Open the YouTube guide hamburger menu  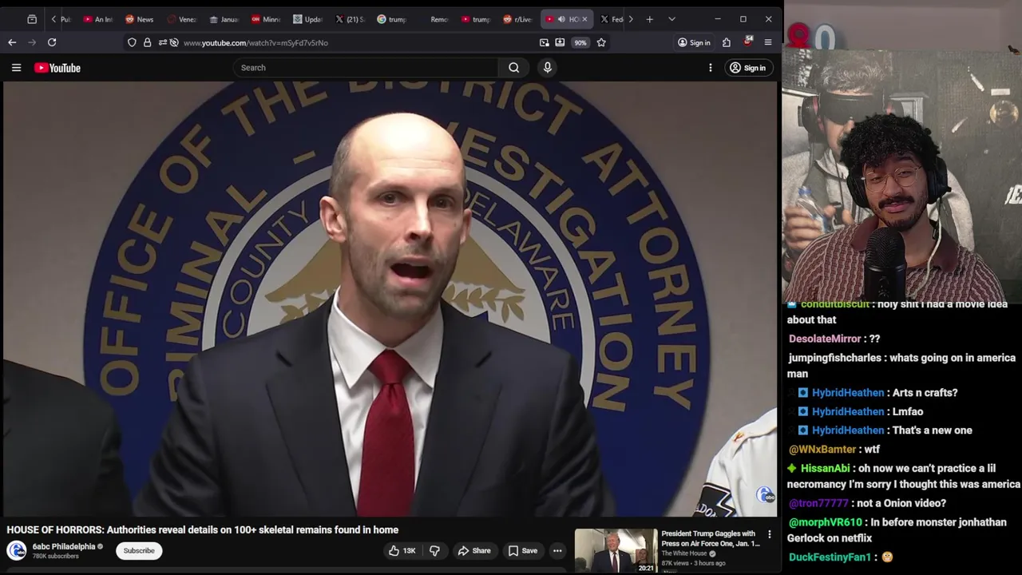tap(16, 68)
